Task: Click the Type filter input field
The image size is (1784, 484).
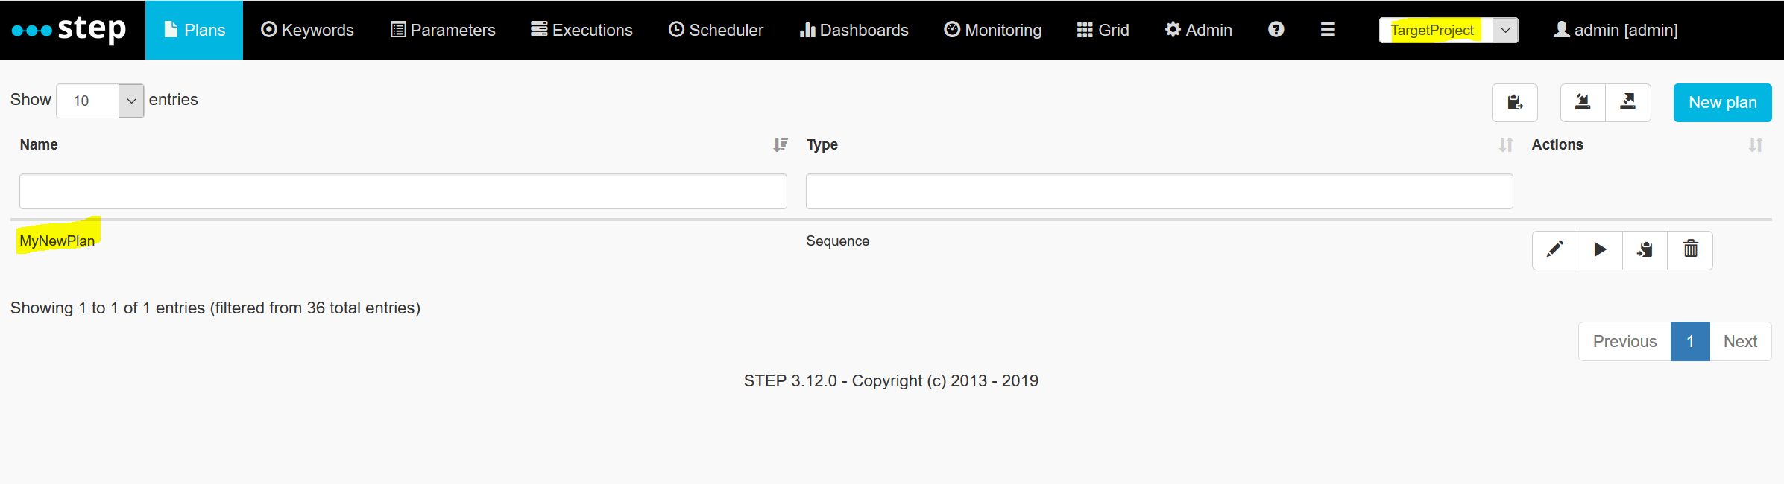Action: pyautogui.click(x=1159, y=191)
